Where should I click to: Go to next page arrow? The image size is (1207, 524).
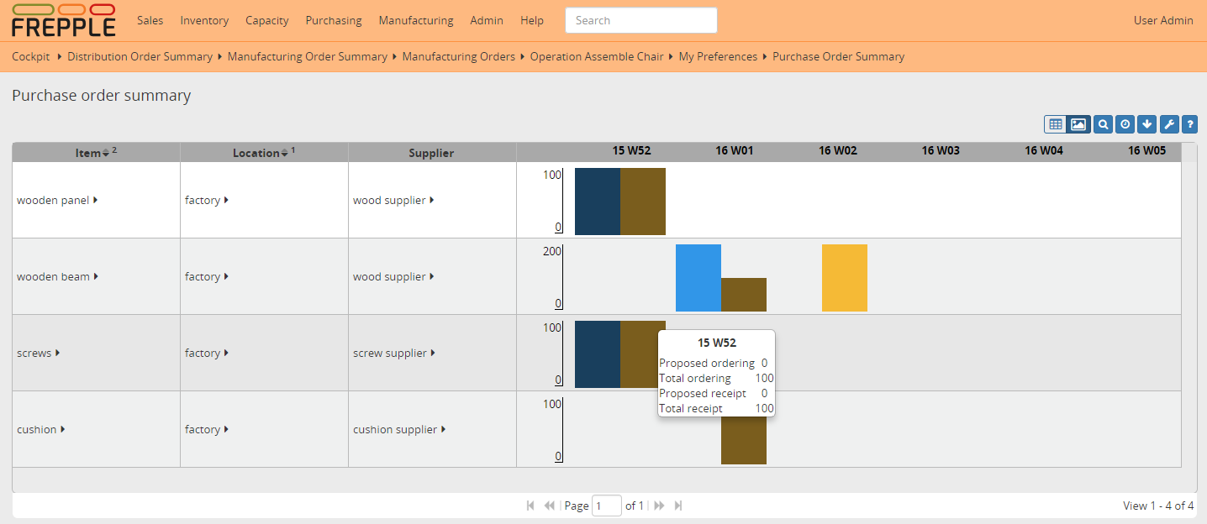coord(659,506)
